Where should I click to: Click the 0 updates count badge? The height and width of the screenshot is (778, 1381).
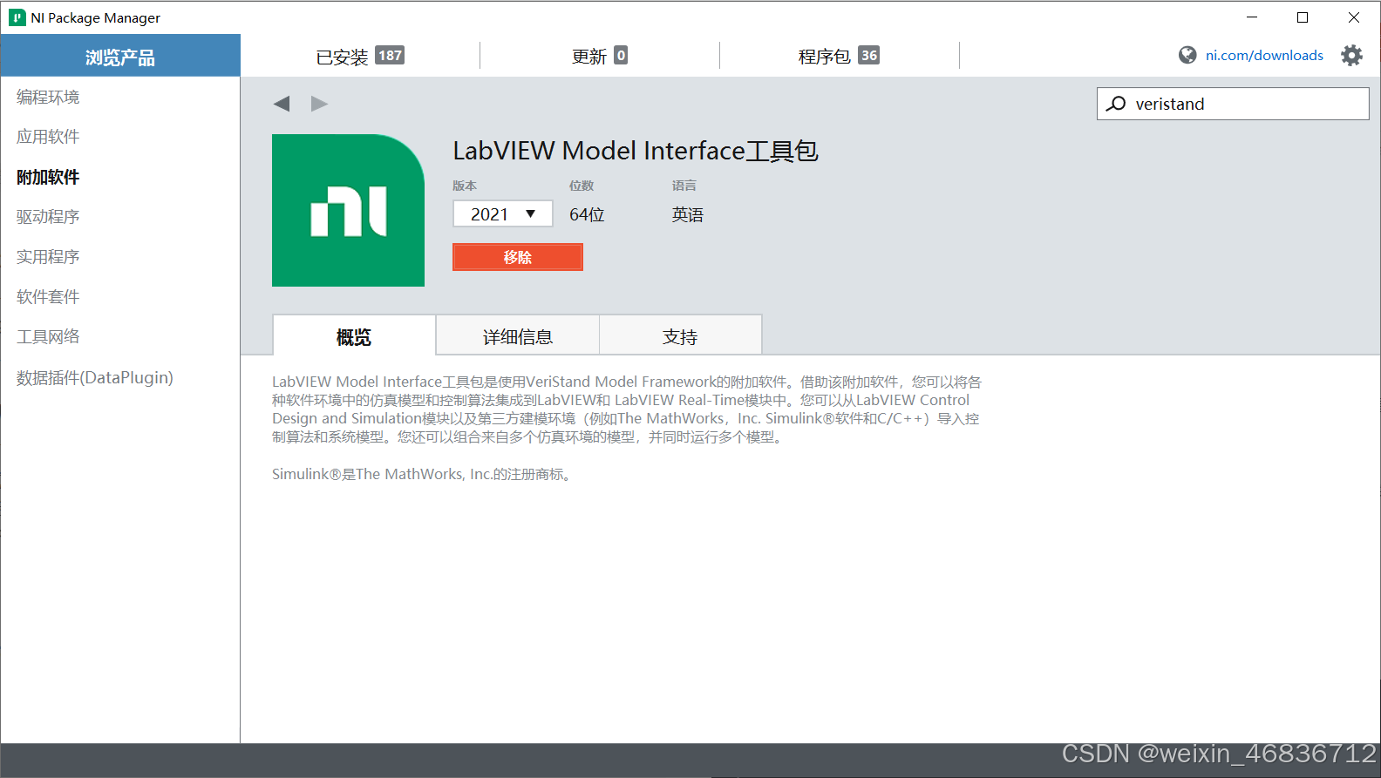pyautogui.click(x=621, y=55)
